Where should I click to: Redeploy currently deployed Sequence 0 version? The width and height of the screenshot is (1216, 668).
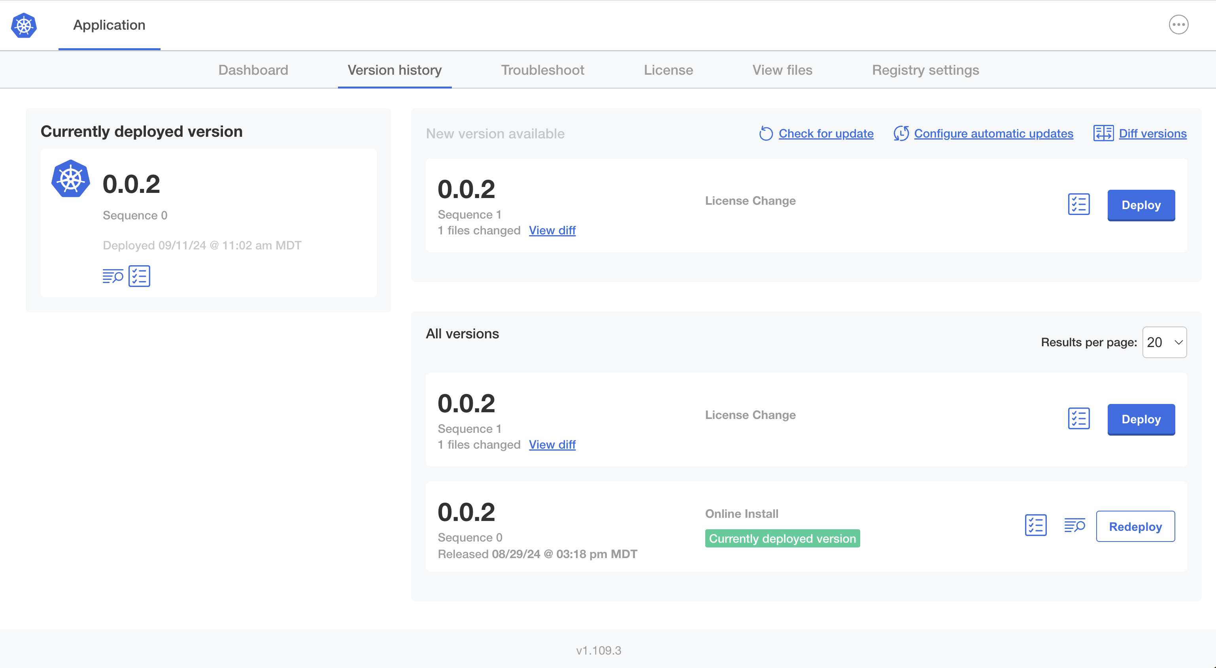(1135, 526)
